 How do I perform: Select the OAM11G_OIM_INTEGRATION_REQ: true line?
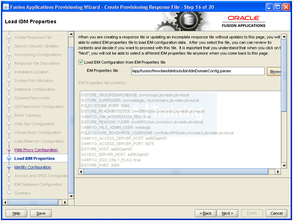pos(116,117)
